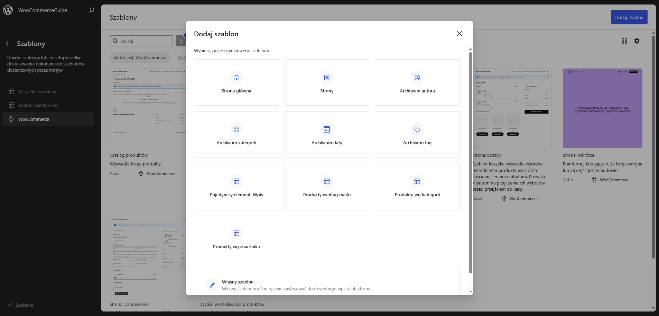The height and width of the screenshot is (316, 659).
Task: Select the Własny szablon option
Action: click(x=327, y=281)
